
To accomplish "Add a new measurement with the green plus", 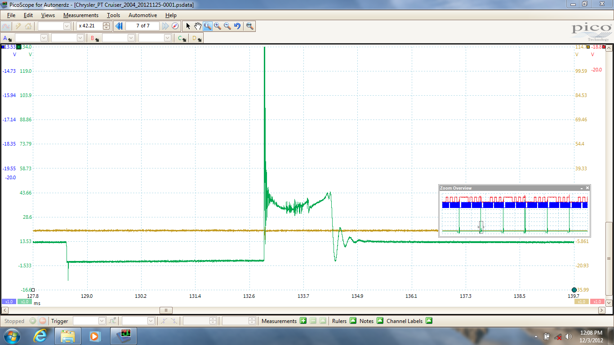I will pyautogui.click(x=303, y=321).
